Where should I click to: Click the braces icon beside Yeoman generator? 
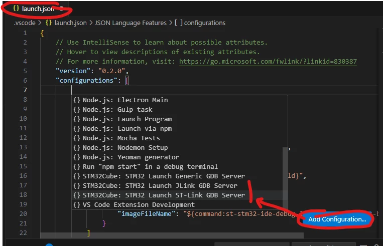pyautogui.click(x=77, y=157)
